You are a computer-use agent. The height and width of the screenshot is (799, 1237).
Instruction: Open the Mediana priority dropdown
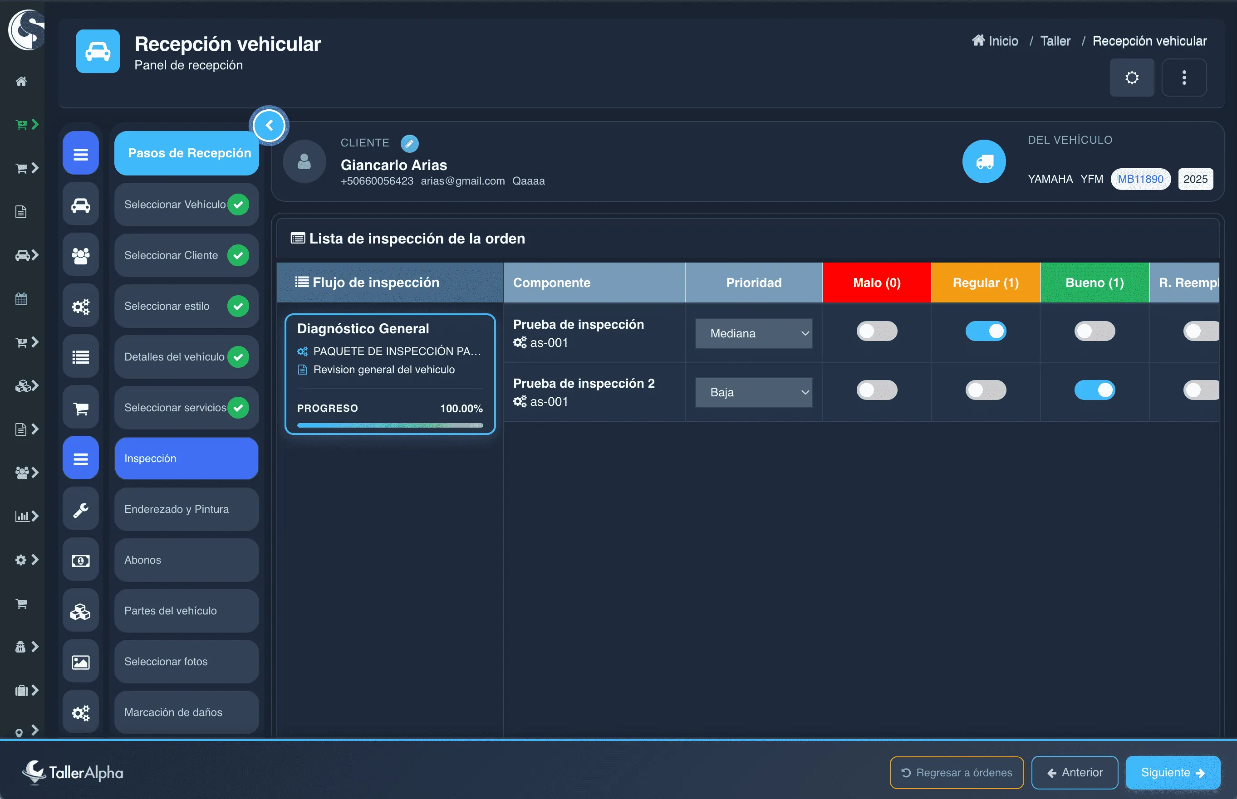[753, 334]
